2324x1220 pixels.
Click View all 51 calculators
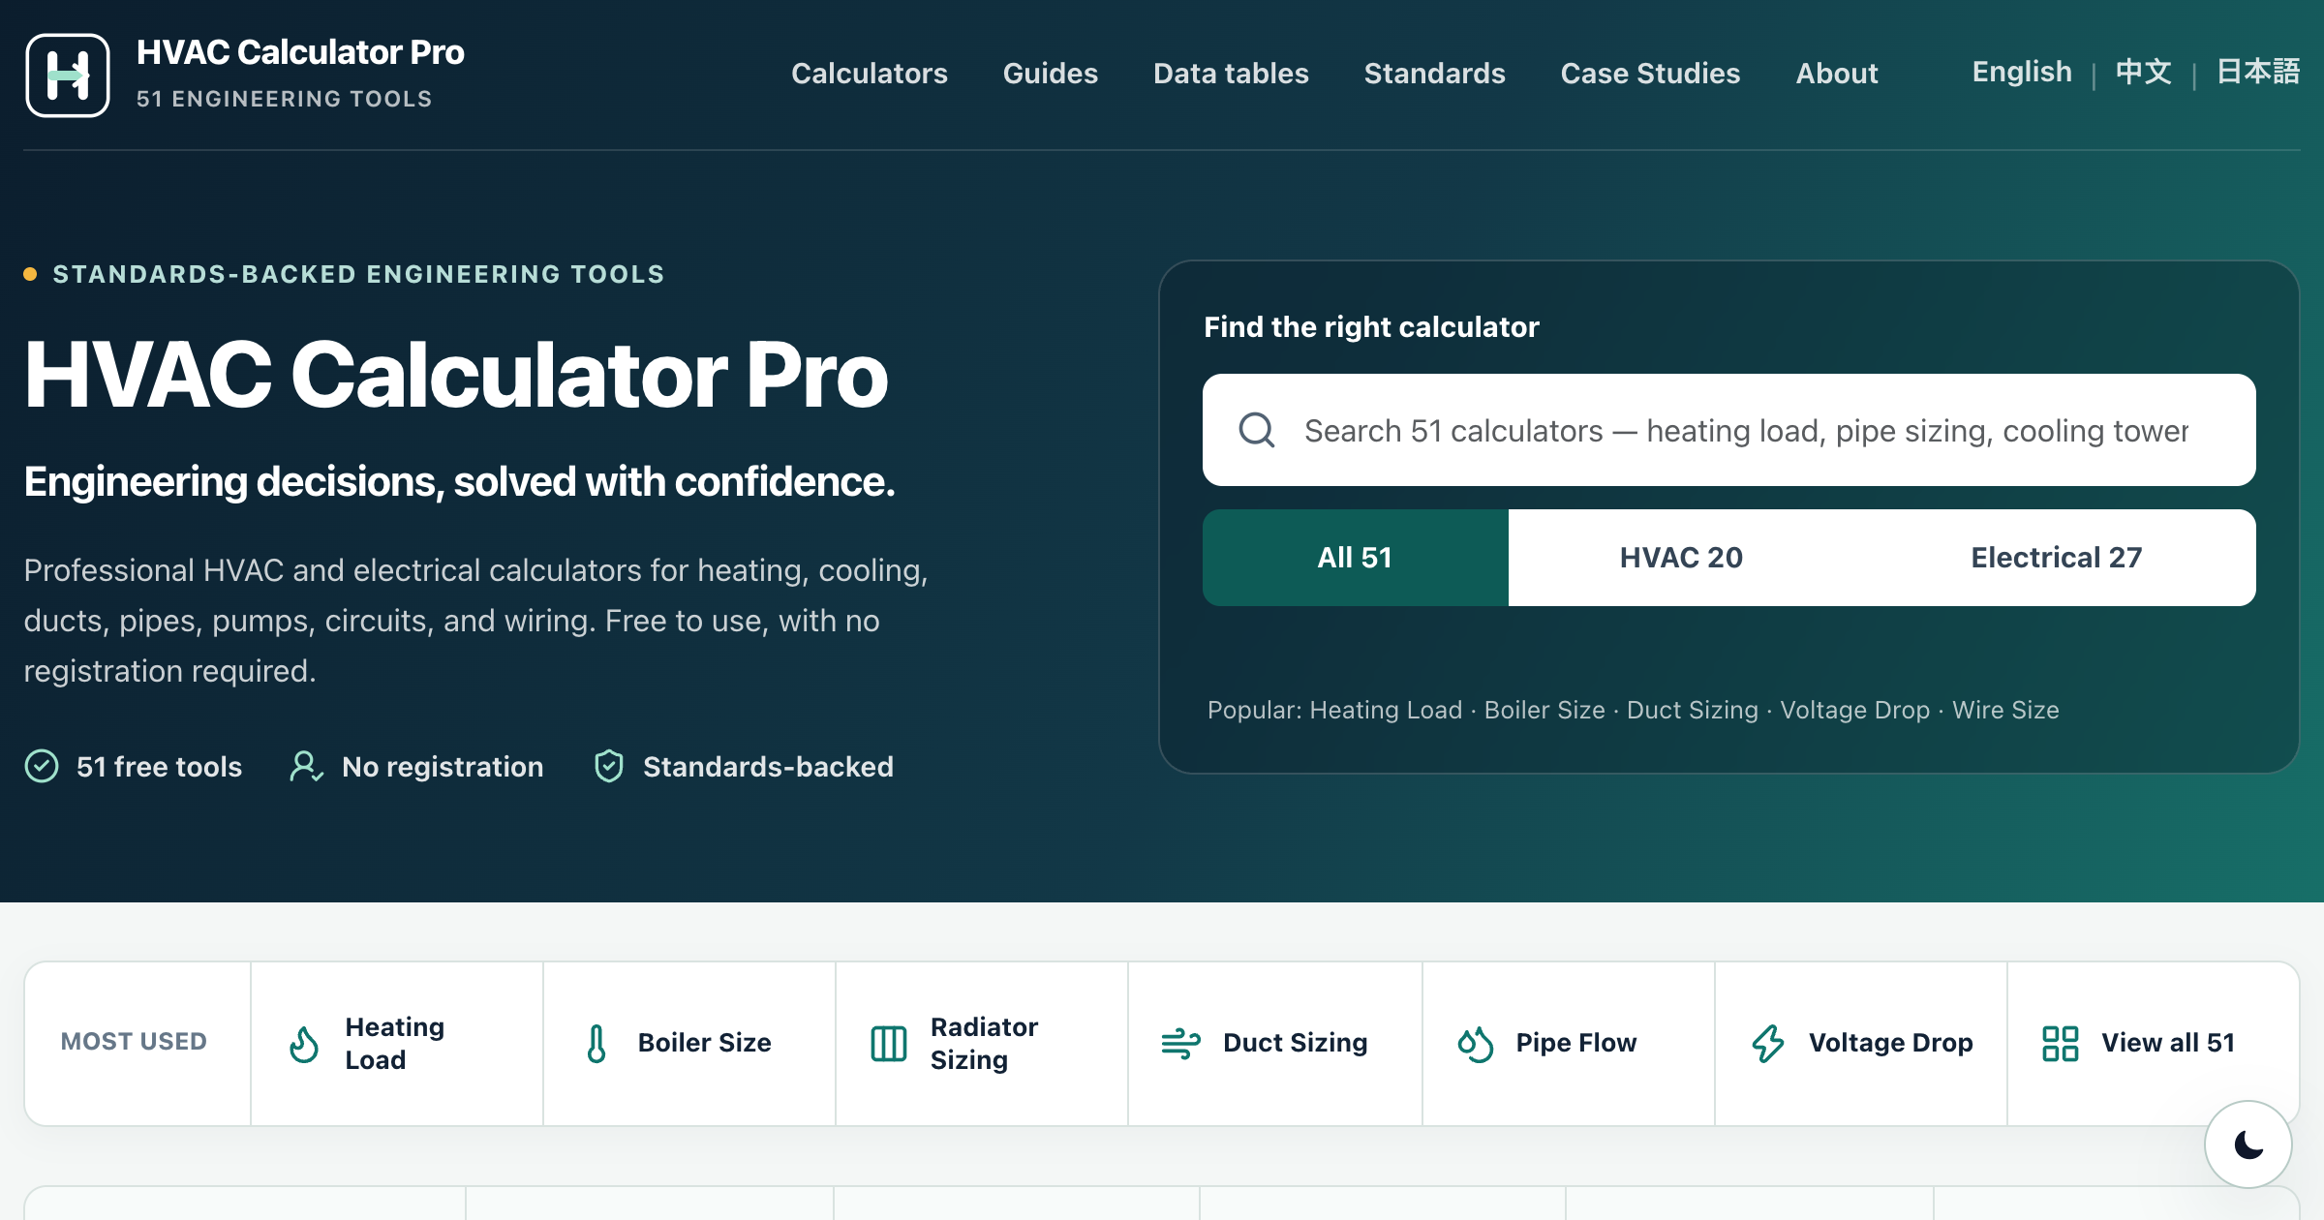2154,1044
